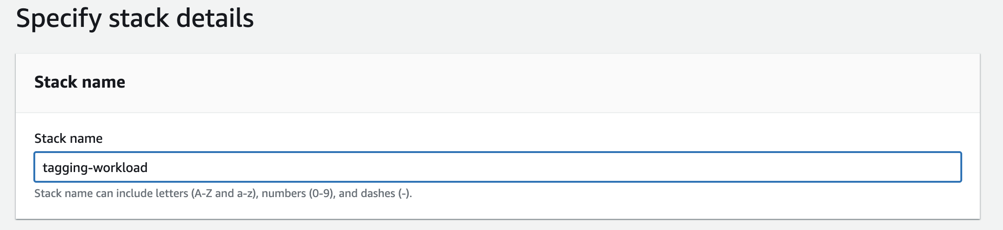Image resolution: width=1003 pixels, height=230 pixels.
Task: Click the 'numbers (0-9)' hint text
Action: pyautogui.click(x=298, y=193)
